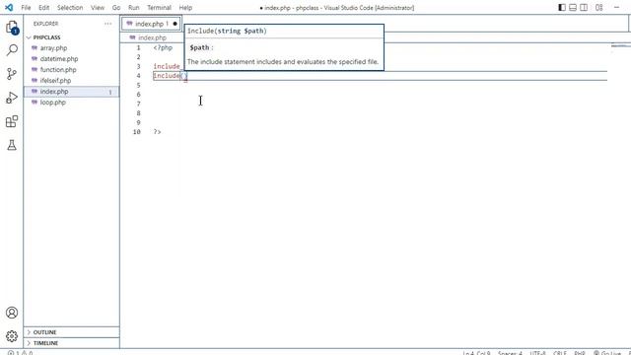The image size is (631, 355).
Task: Open the Edit menu
Action: click(43, 7)
